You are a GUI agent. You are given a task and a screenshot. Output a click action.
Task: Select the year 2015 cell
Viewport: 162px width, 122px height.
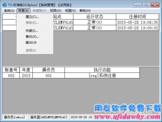pyautogui.click(x=26, y=75)
